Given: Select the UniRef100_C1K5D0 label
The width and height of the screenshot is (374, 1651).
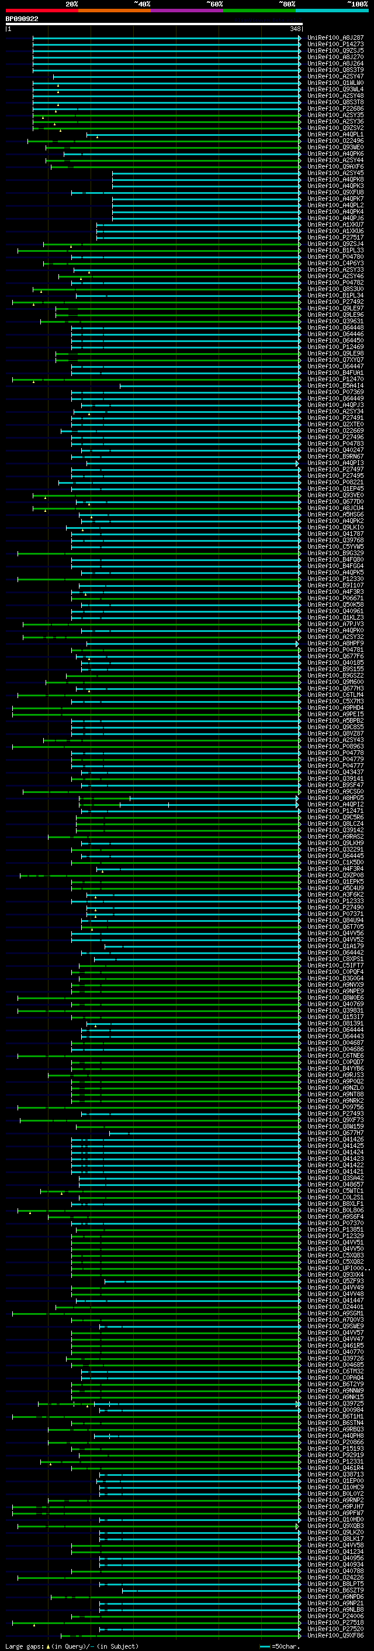Looking at the screenshot, I should 335,863.
